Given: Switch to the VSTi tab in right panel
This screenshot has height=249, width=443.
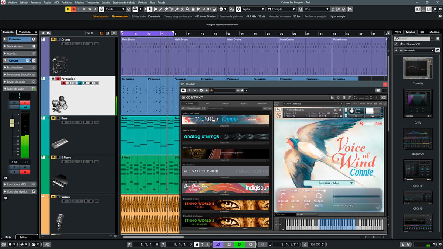Looking at the screenshot, I should 398,32.
